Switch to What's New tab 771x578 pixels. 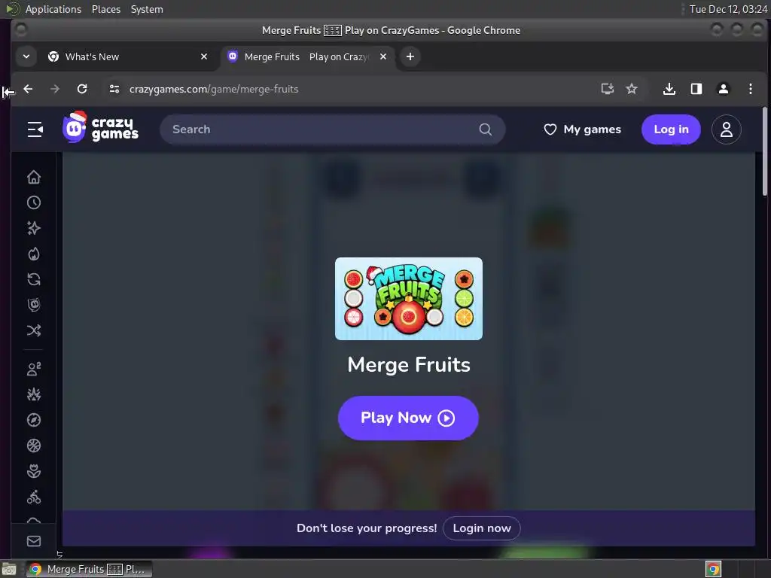[x=128, y=56]
